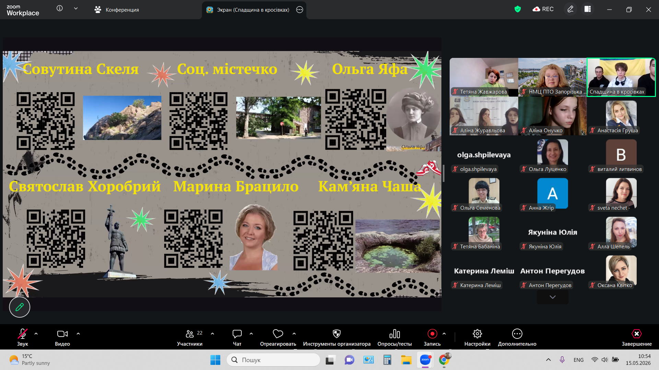The width and height of the screenshot is (659, 370).
Task: Select Ольга Семенова participant tile
Action: coord(484,193)
